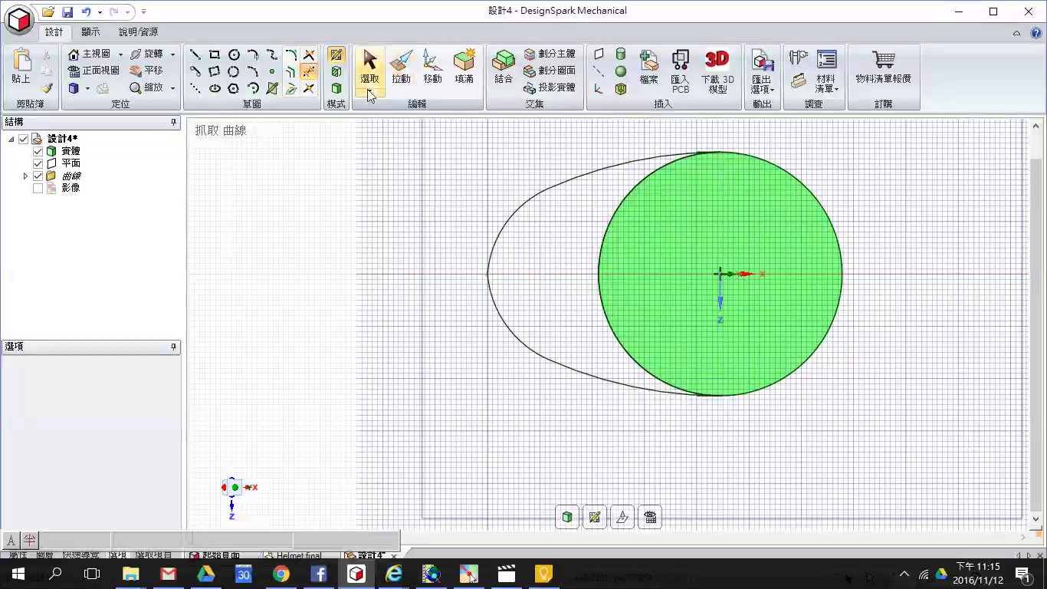Select the Rectangle sketch tool
1047x589 pixels.
(x=215, y=54)
